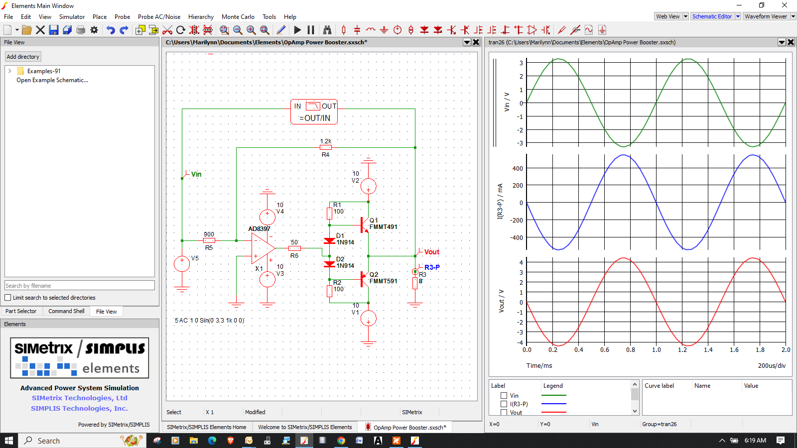Open the Simulator menu
Image resolution: width=797 pixels, height=448 pixels.
[72, 16]
